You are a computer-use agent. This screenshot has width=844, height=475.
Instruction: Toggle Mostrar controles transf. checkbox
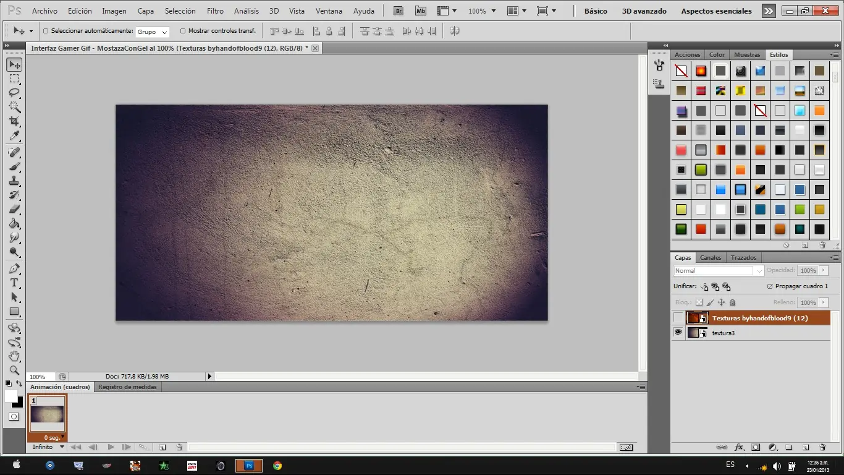point(182,31)
